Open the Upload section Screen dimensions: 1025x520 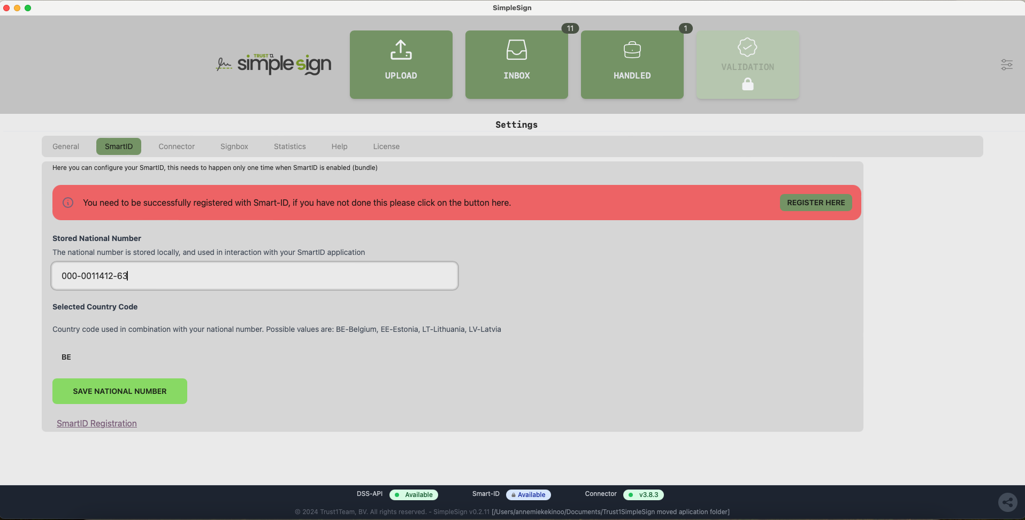click(401, 65)
